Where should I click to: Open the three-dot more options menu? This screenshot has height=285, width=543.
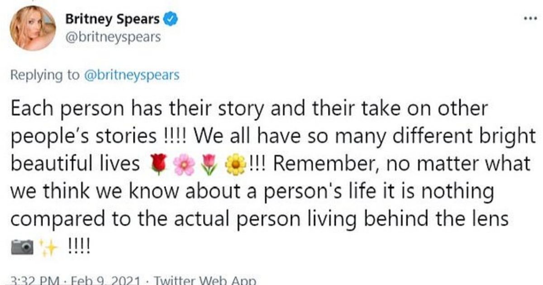(529, 19)
